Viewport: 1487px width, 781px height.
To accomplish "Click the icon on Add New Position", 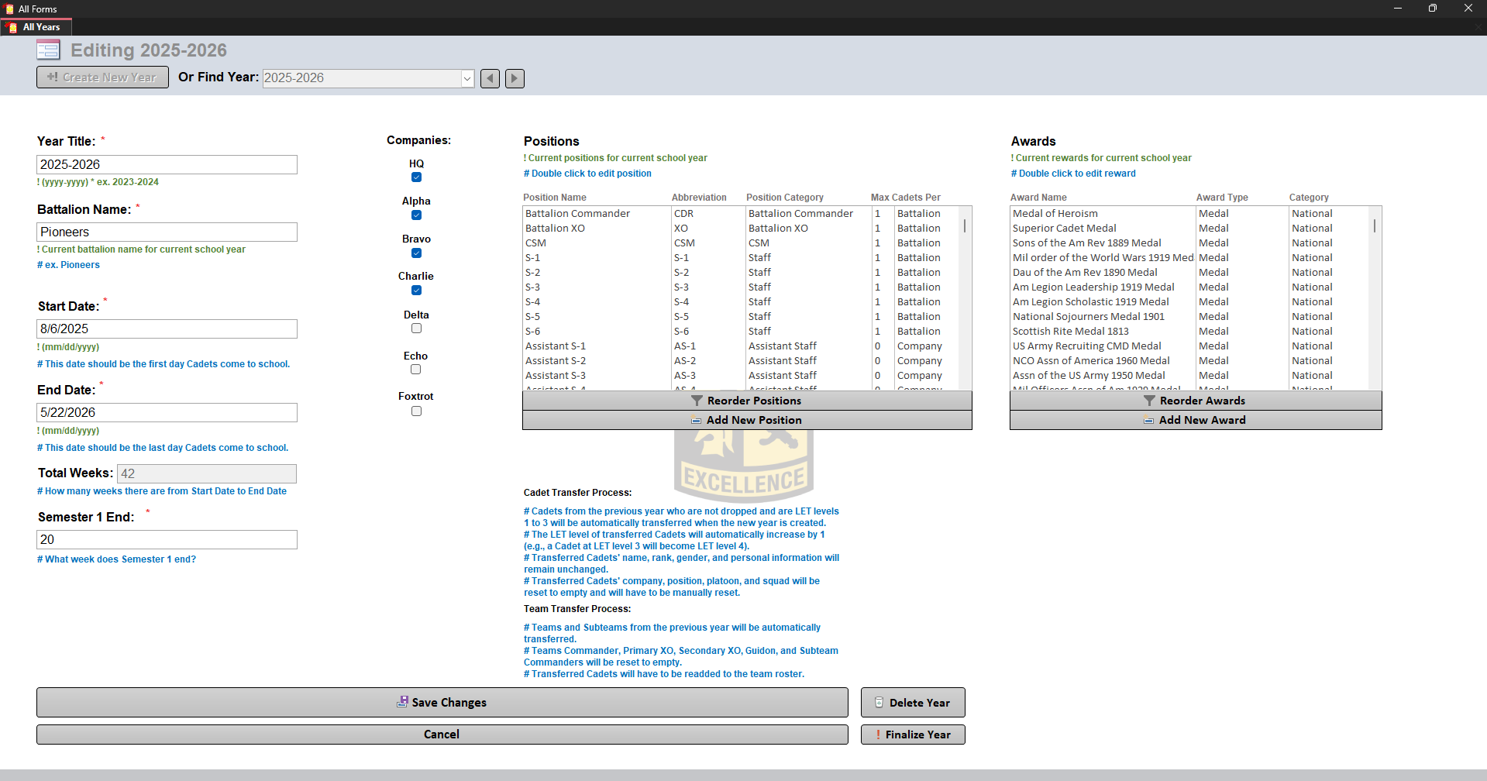I will (x=697, y=421).
